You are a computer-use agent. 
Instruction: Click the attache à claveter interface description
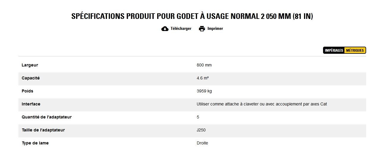coord(262,104)
